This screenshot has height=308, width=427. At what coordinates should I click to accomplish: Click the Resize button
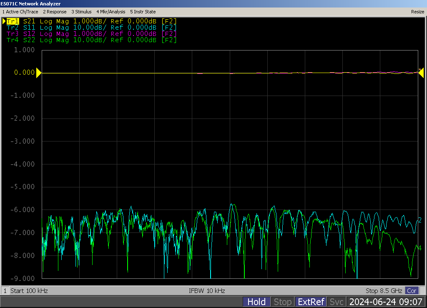tap(417, 12)
